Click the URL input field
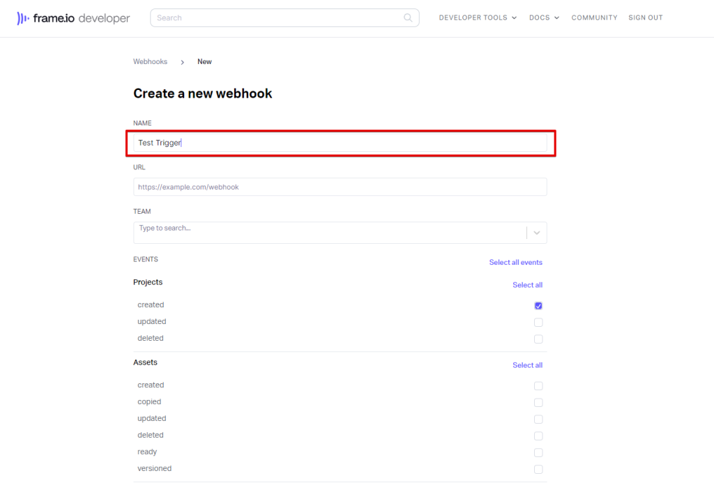The width and height of the screenshot is (714, 485). [x=340, y=187]
